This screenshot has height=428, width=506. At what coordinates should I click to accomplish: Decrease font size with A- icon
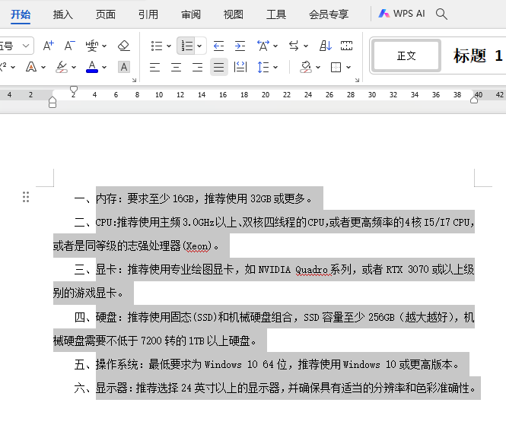[x=69, y=46]
